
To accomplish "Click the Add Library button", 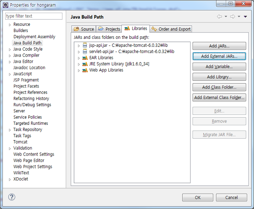I will [219, 77].
